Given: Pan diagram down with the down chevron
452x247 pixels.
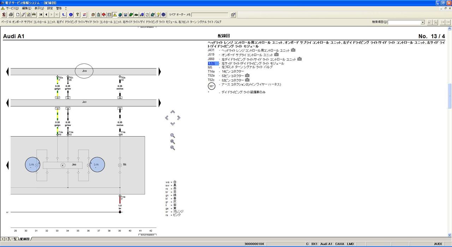Looking at the screenshot, I should tap(173, 123).
